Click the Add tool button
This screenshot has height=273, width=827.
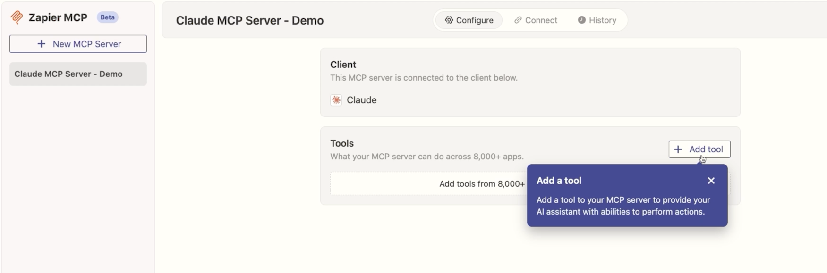[x=699, y=149]
